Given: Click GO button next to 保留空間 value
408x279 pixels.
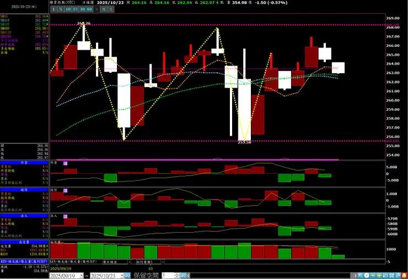Looking at the screenshot, I should coord(184,276).
